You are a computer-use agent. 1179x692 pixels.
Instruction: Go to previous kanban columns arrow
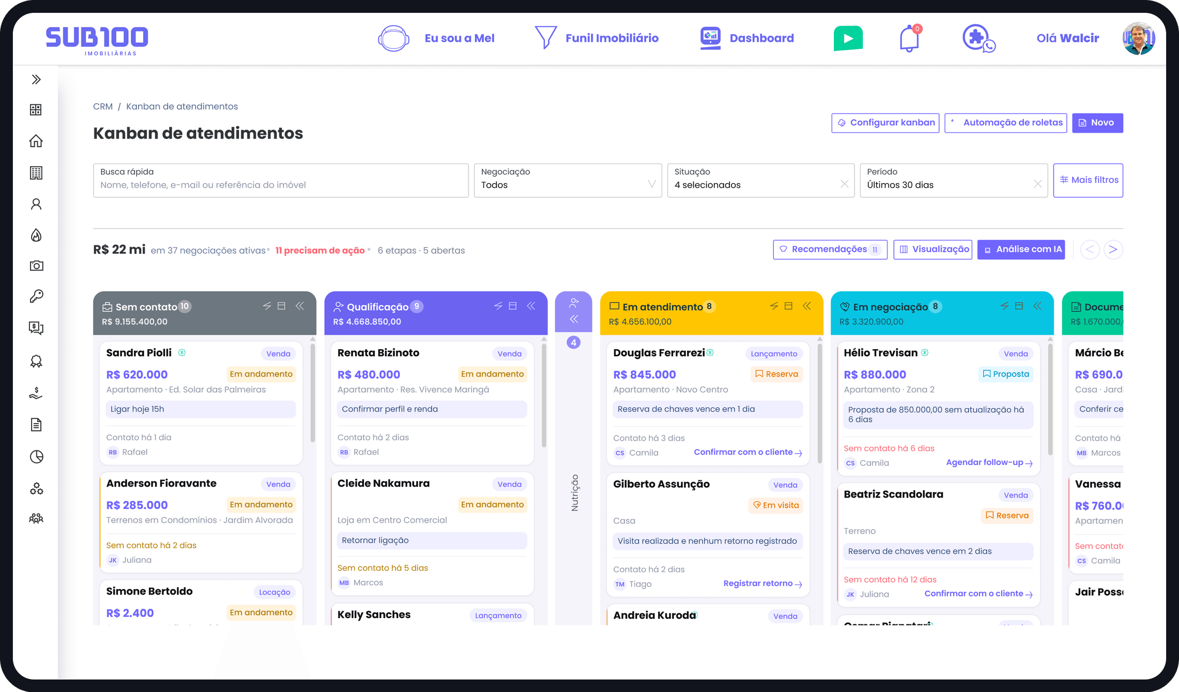1090,250
